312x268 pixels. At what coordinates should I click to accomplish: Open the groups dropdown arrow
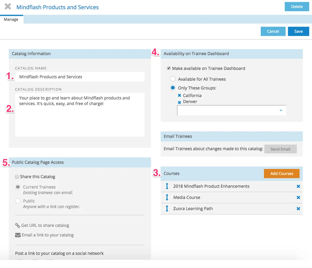click(x=281, y=110)
